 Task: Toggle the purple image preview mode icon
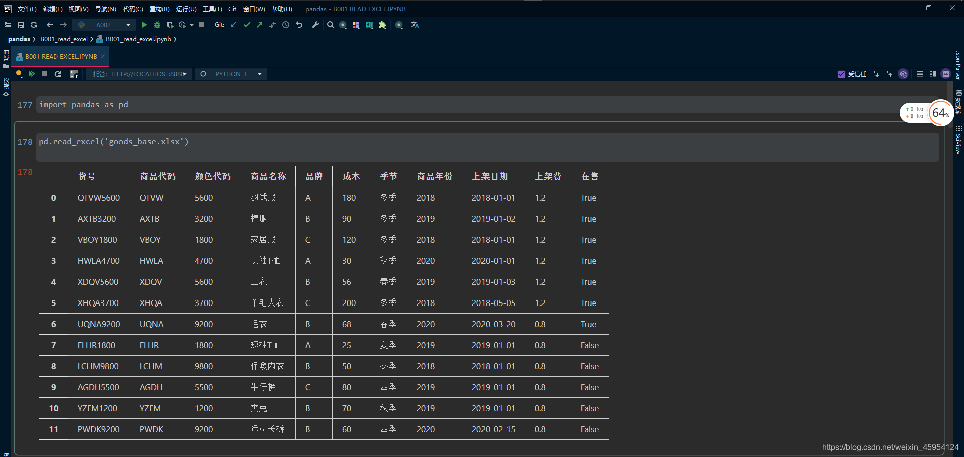(x=946, y=74)
